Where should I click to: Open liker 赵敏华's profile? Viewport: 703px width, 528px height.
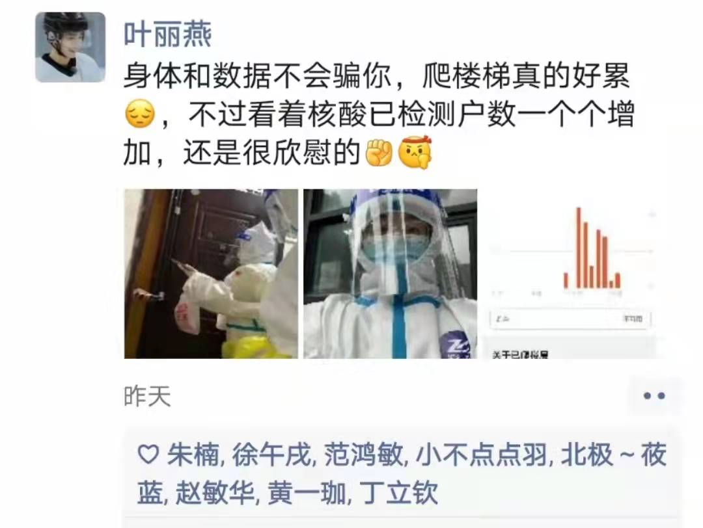coord(215,494)
